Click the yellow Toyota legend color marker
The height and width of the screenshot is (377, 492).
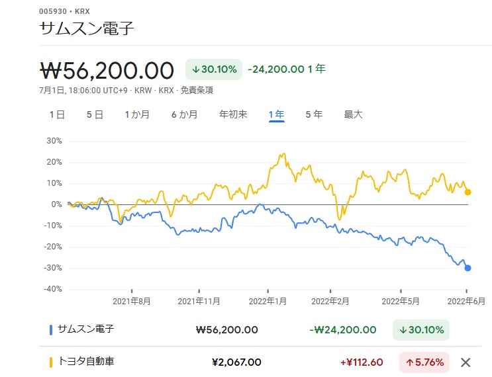(51, 362)
